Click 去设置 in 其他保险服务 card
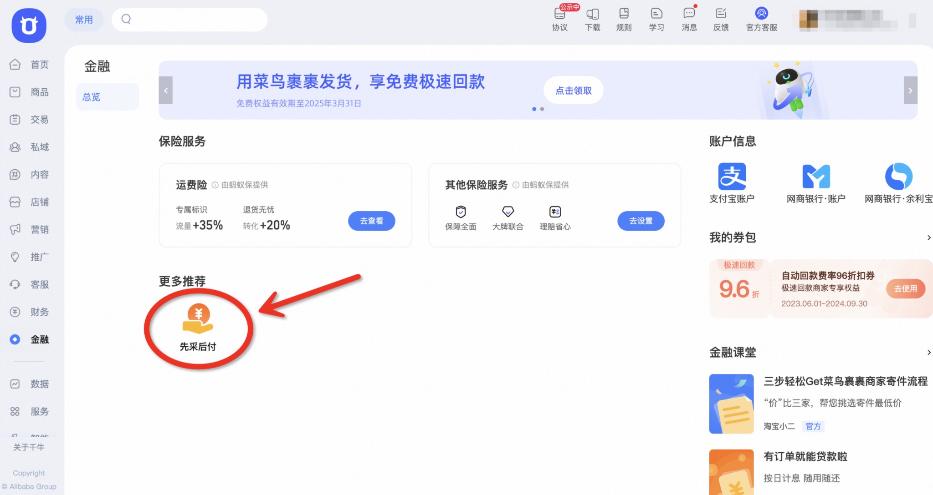The image size is (933, 495). 641,221
